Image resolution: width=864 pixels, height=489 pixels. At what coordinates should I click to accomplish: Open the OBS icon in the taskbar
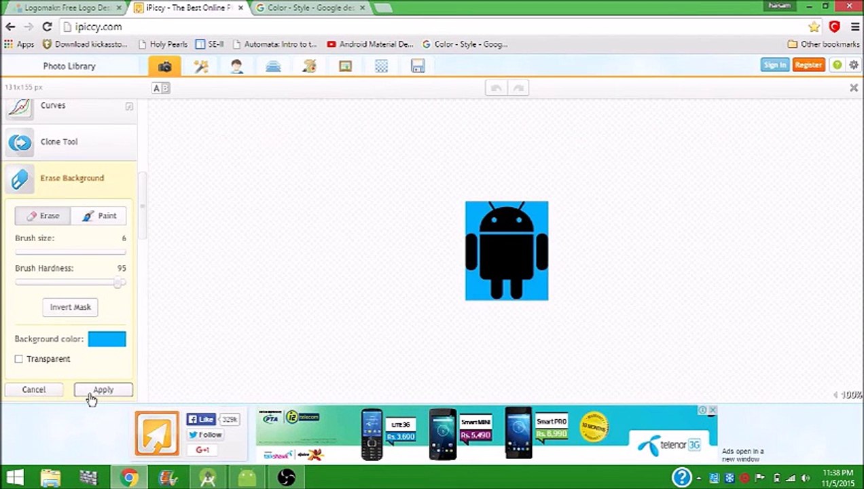tap(287, 477)
